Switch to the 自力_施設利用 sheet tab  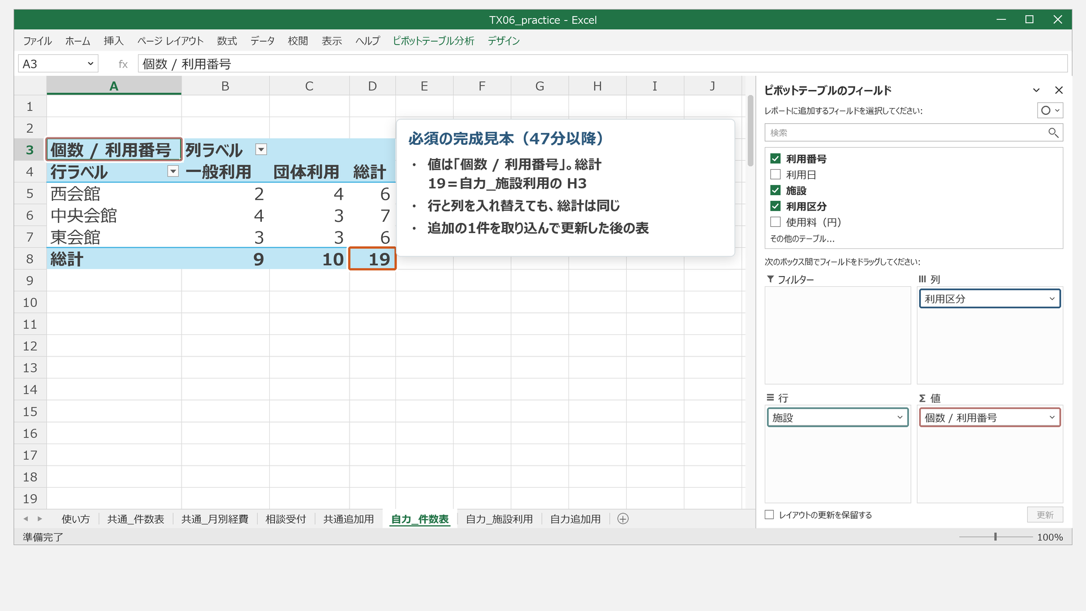[x=499, y=519]
